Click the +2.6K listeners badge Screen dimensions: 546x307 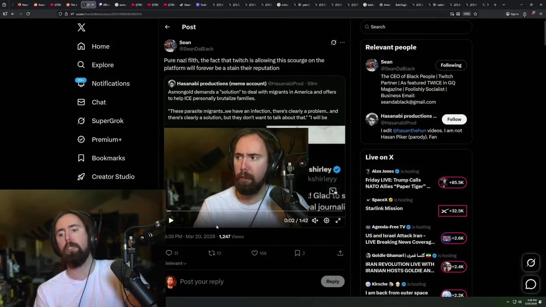[453, 238]
